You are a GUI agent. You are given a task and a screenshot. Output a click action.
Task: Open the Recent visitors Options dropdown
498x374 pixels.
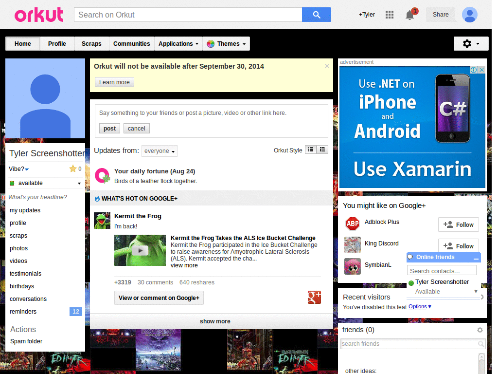(420, 307)
